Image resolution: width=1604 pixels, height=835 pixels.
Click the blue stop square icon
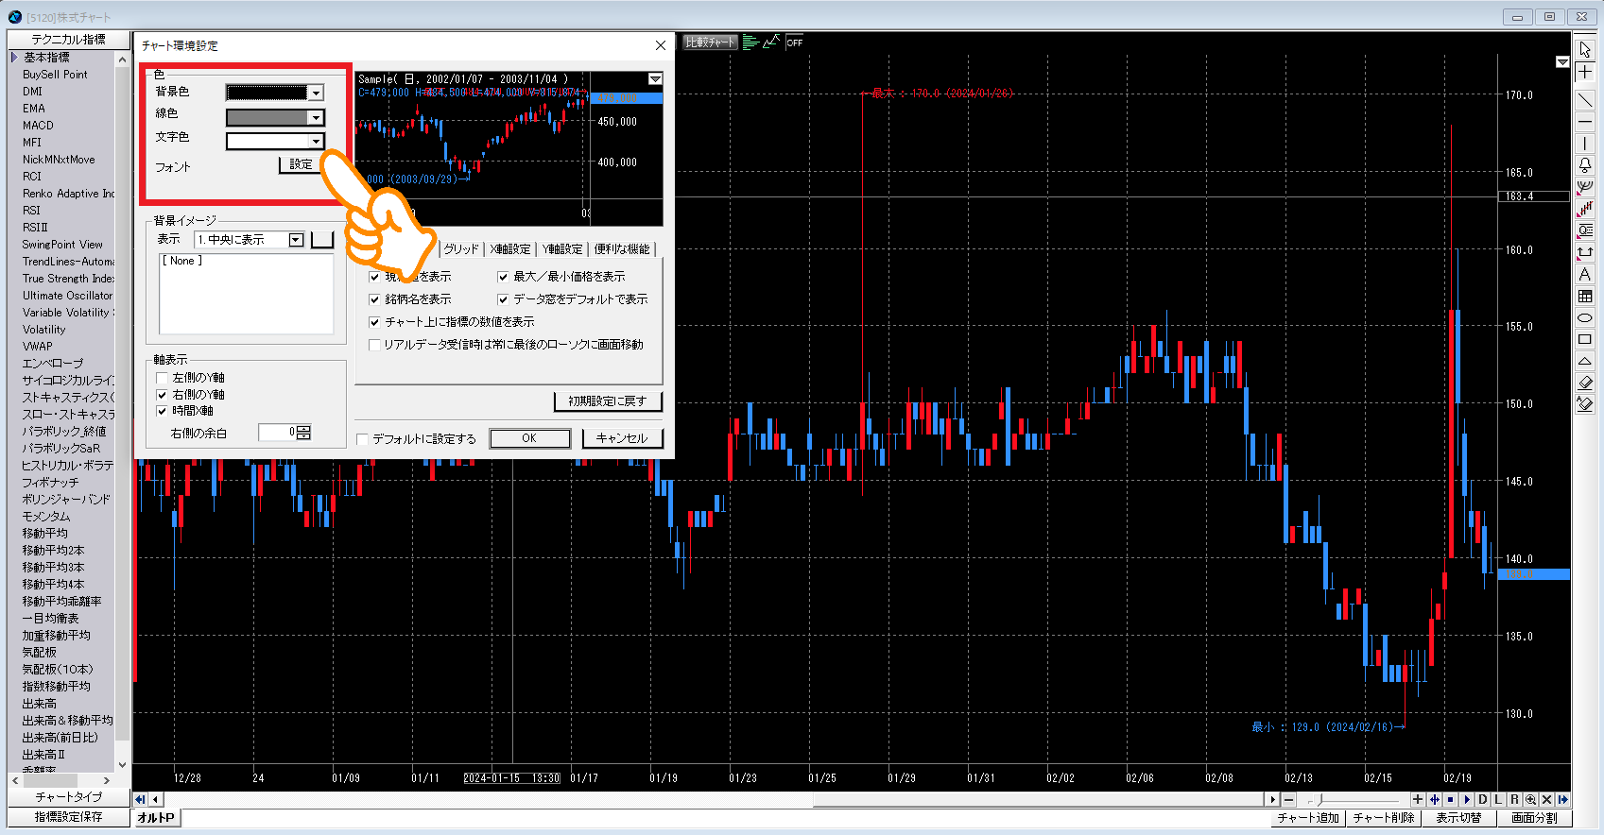[x=1450, y=800]
